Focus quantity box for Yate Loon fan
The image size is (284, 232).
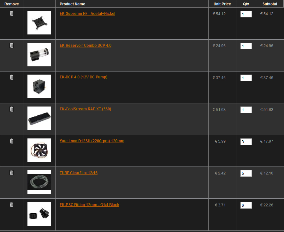(x=246, y=142)
